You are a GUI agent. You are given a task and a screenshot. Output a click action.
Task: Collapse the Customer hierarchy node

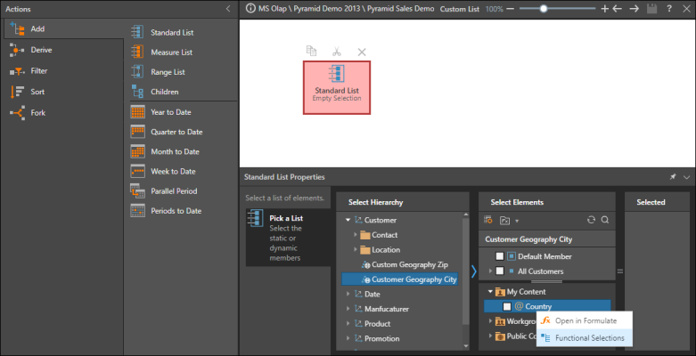[348, 220]
